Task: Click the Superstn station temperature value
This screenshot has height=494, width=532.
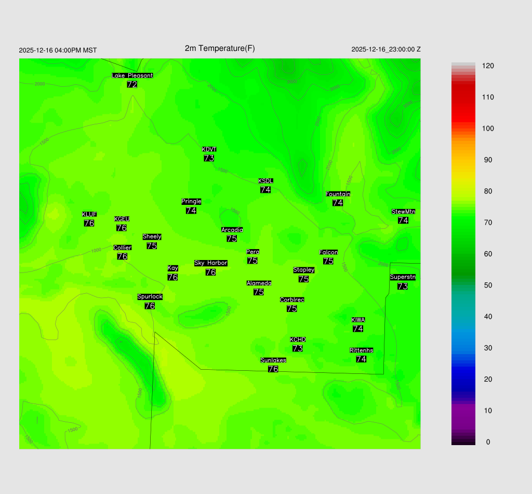Action: 403,287
